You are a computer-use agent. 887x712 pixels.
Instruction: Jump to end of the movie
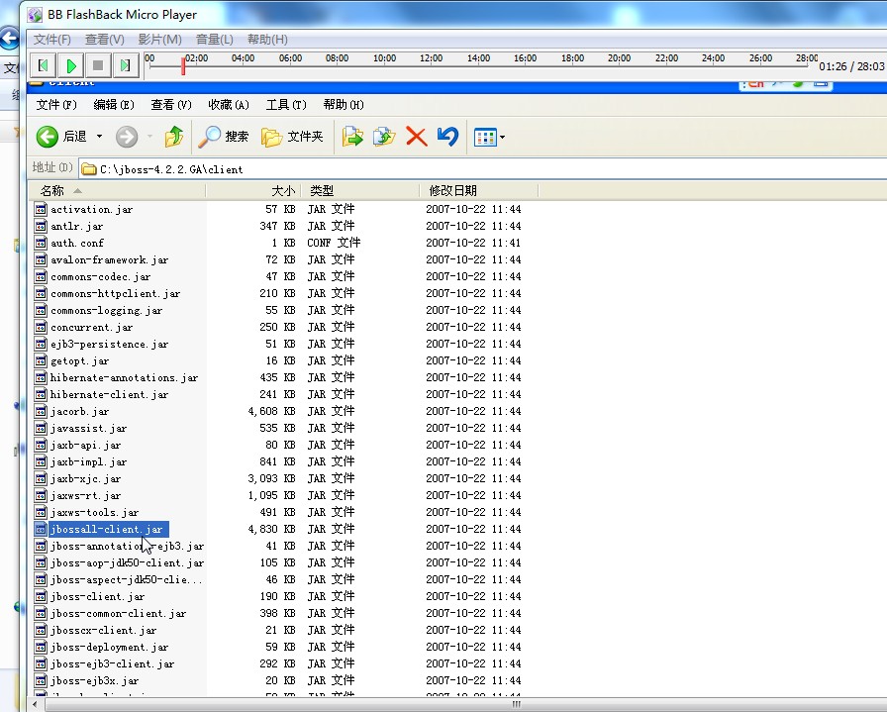tap(125, 65)
